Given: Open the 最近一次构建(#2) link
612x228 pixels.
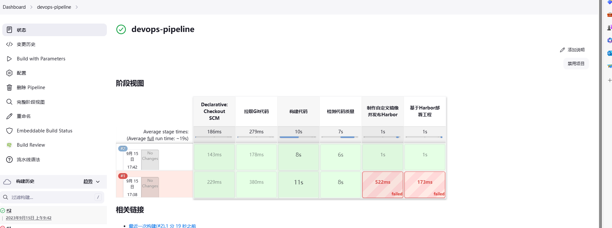Looking at the screenshot, I should point(162,226).
